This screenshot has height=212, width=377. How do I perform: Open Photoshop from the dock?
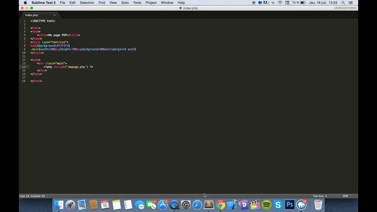pyautogui.click(x=289, y=205)
